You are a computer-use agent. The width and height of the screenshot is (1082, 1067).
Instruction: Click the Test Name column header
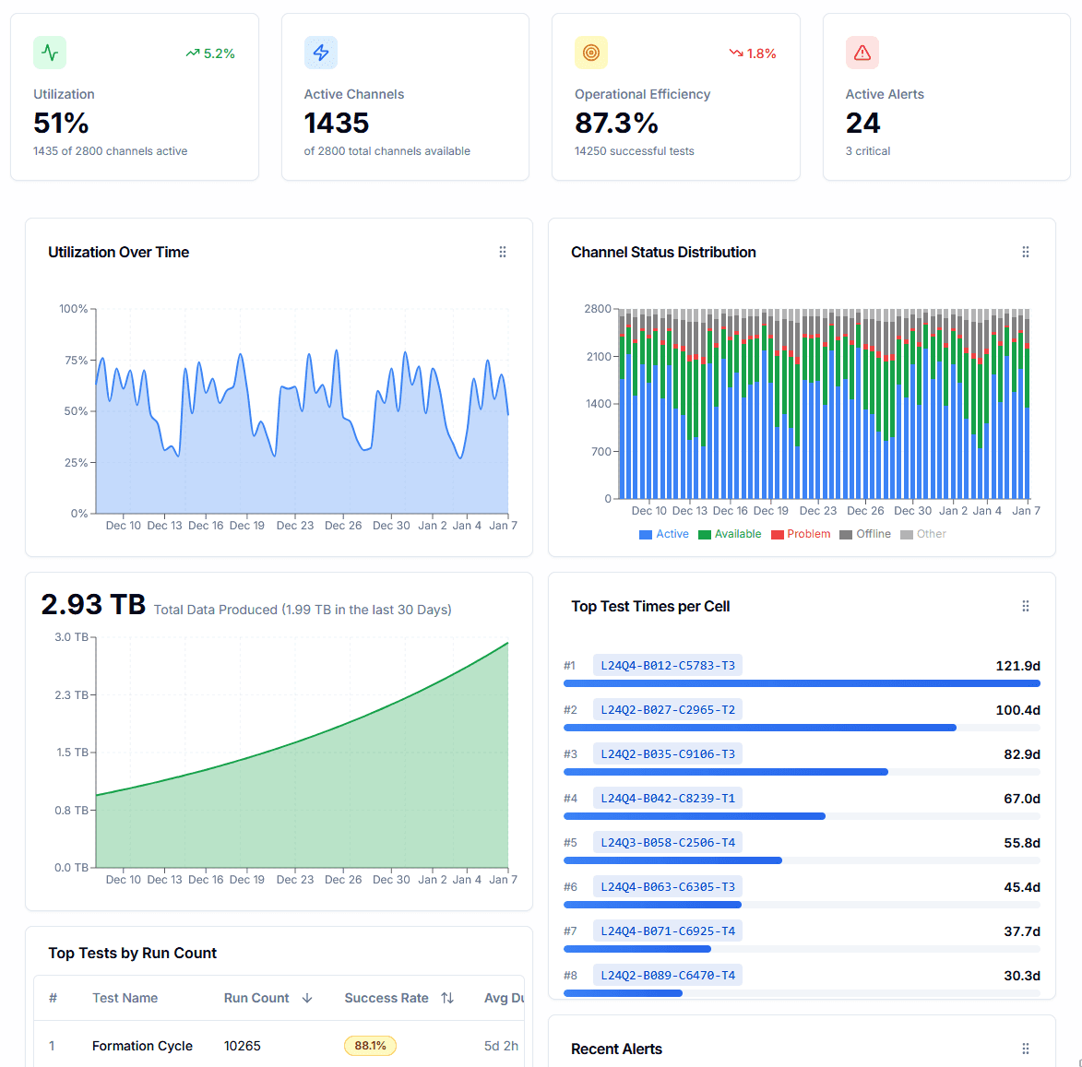tap(125, 998)
